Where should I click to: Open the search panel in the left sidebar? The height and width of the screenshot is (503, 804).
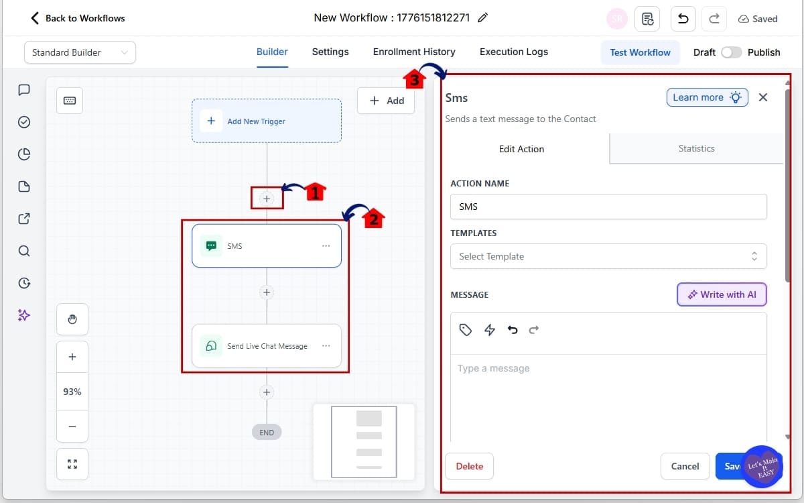[24, 251]
